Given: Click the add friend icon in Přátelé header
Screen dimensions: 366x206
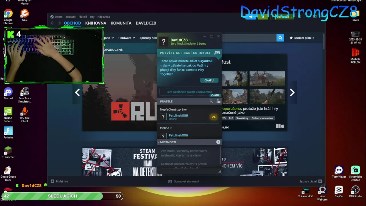Looking at the screenshot, I should [x=218, y=101].
